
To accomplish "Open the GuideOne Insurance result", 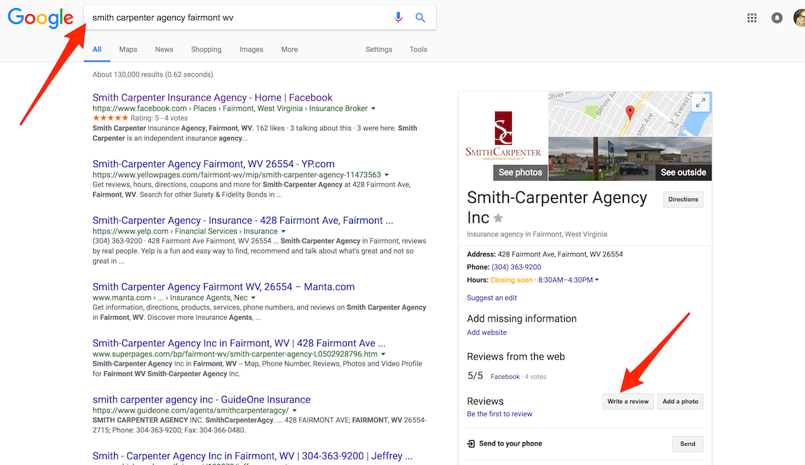I will point(201,399).
